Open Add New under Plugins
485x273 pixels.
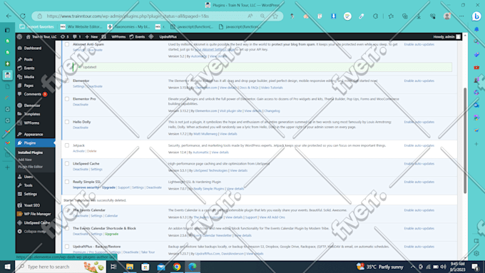25,160
